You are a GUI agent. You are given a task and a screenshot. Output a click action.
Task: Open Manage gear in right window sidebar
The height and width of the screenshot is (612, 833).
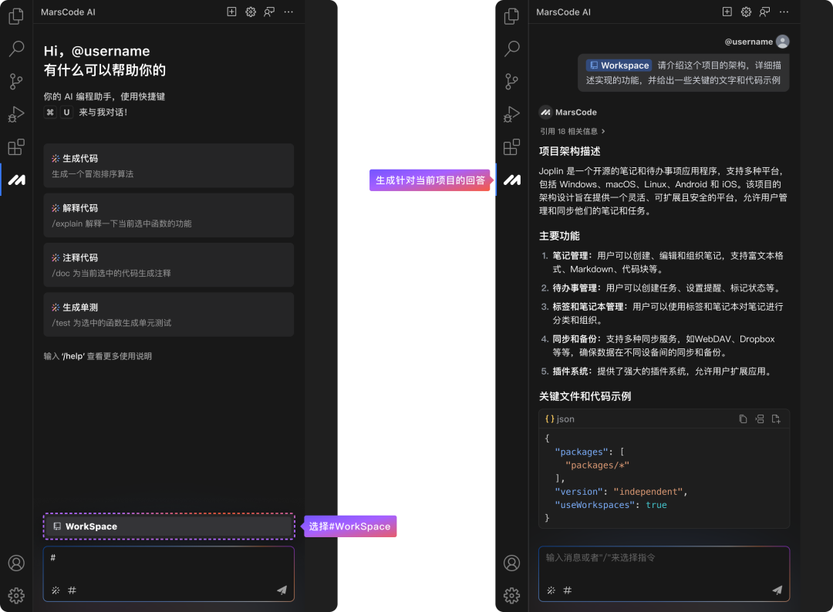(x=511, y=596)
